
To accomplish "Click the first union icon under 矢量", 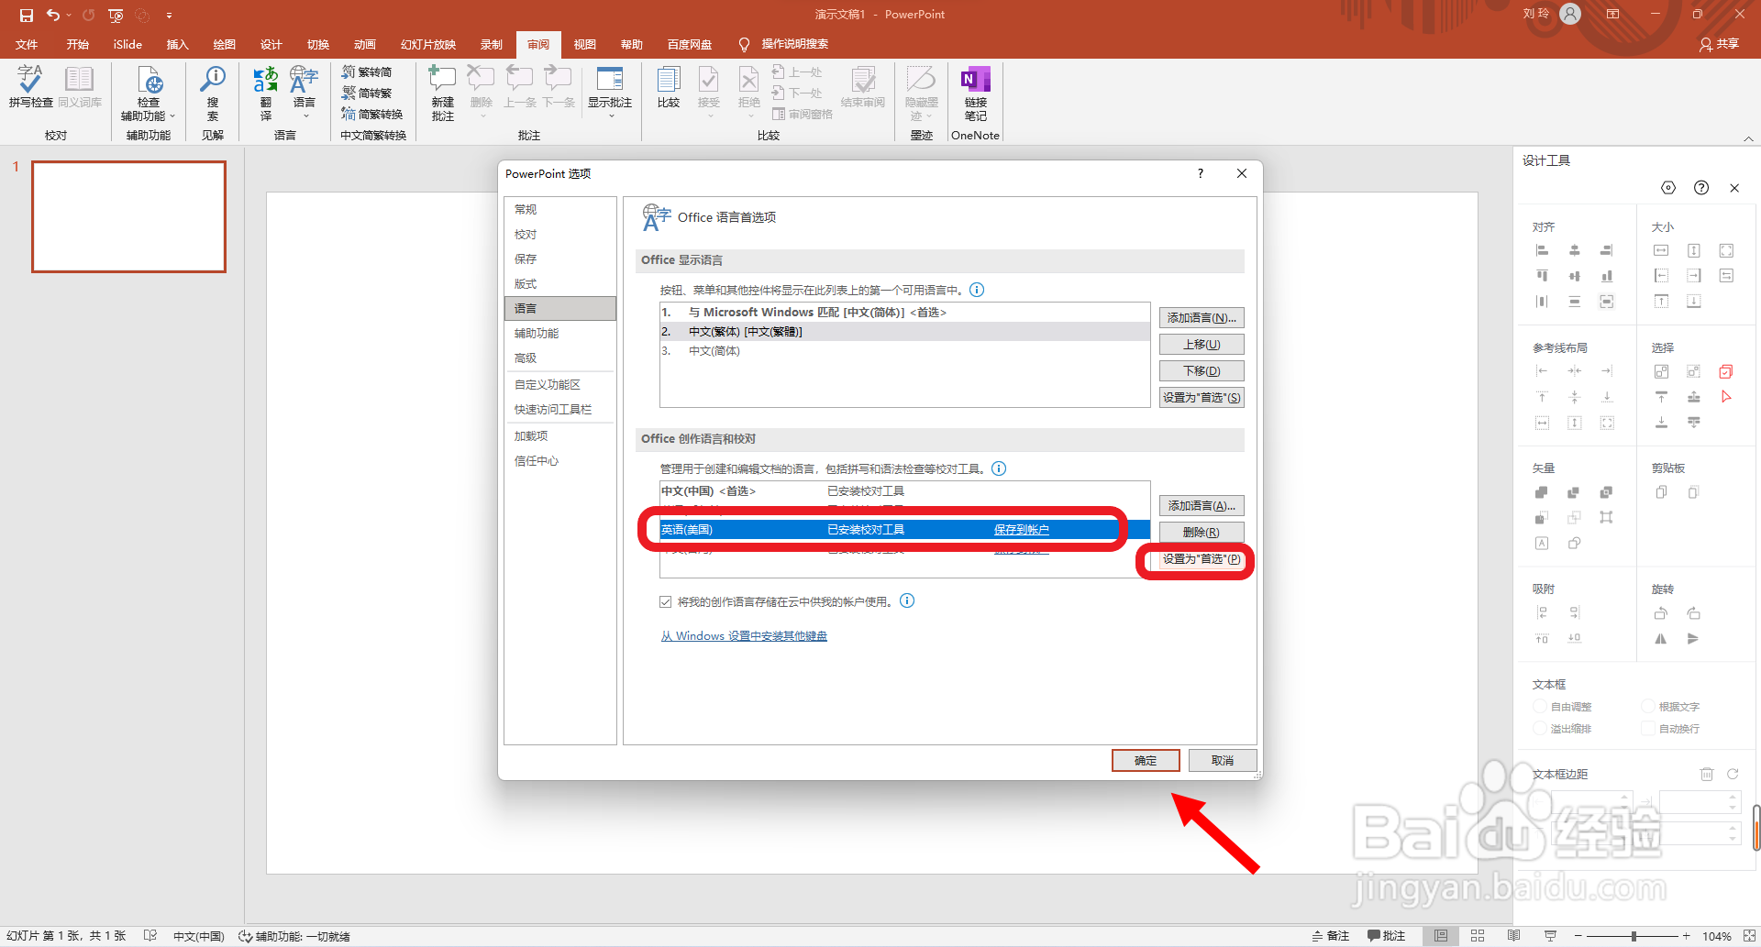I will (x=1542, y=492).
